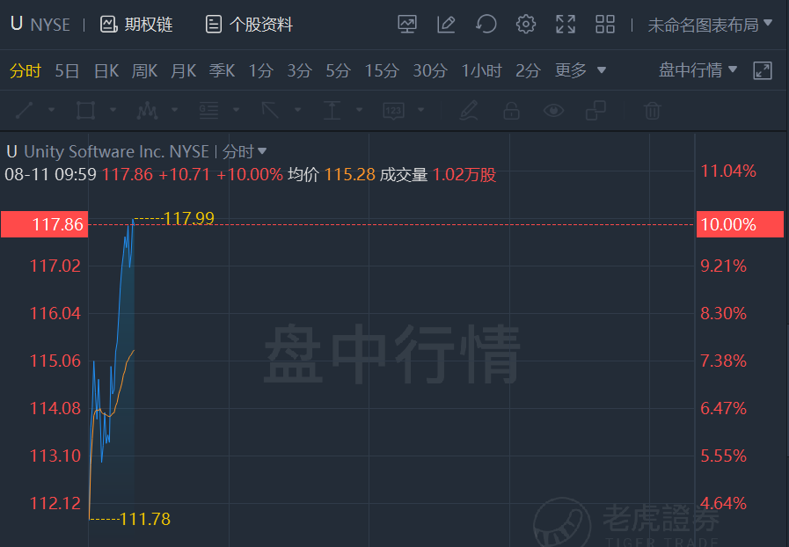The width and height of the screenshot is (789, 547).
Task: Switch to the 季K tab
Action: 222,70
